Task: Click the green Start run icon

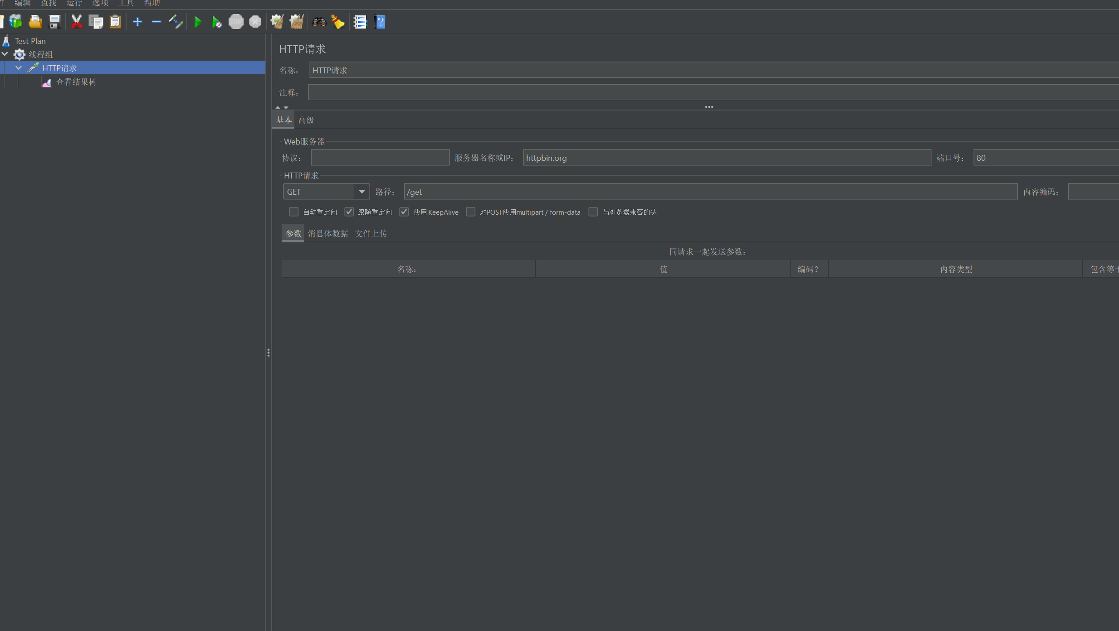Action: coord(198,22)
